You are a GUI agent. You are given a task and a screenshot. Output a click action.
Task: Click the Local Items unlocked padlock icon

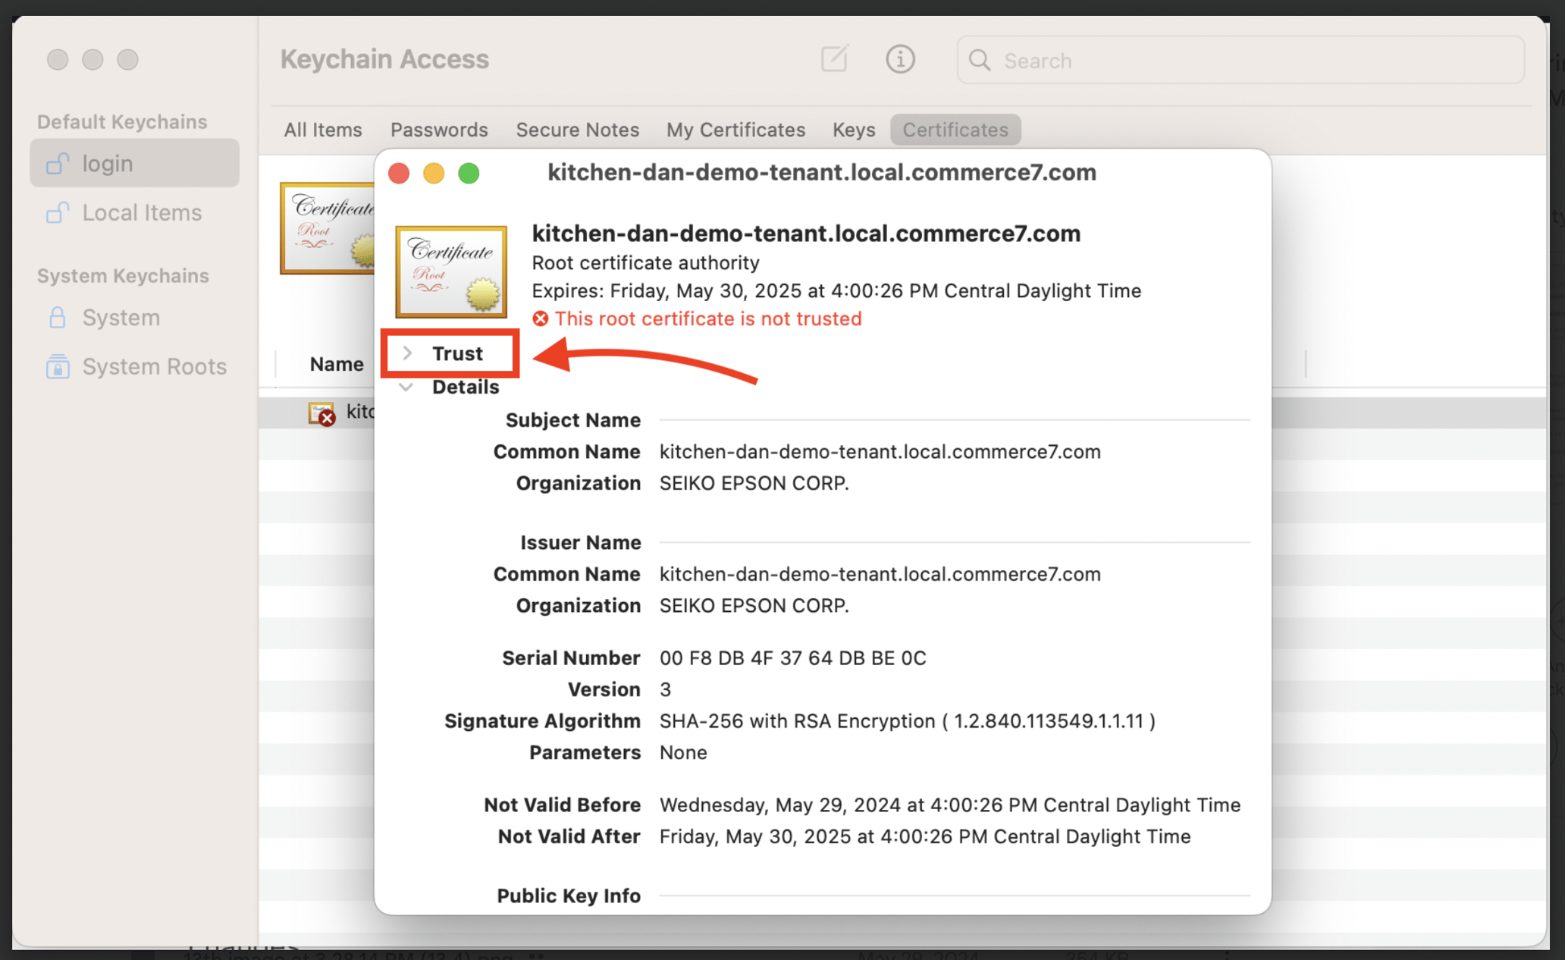57,212
